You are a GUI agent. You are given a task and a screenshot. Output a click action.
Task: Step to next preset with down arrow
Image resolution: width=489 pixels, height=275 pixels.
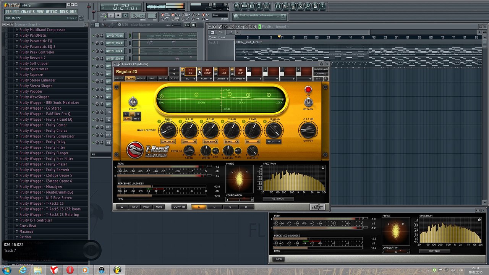point(174,74)
